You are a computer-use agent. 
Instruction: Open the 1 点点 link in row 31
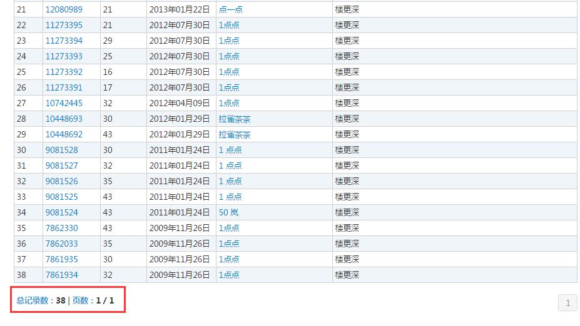click(x=230, y=165)
